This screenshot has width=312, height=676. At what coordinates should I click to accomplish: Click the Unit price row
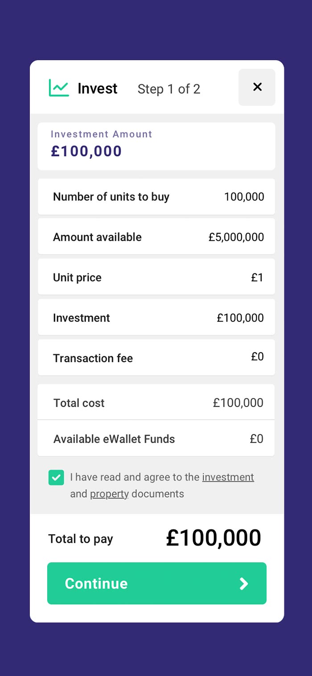(156, 277)
